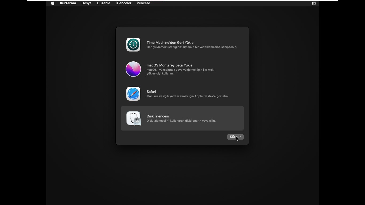Viewport: 365px width, 205px height.
Task: Select 'Time Machine'den Geri Yükle' title
Action: pyautogui.click(x=170, y=42)
